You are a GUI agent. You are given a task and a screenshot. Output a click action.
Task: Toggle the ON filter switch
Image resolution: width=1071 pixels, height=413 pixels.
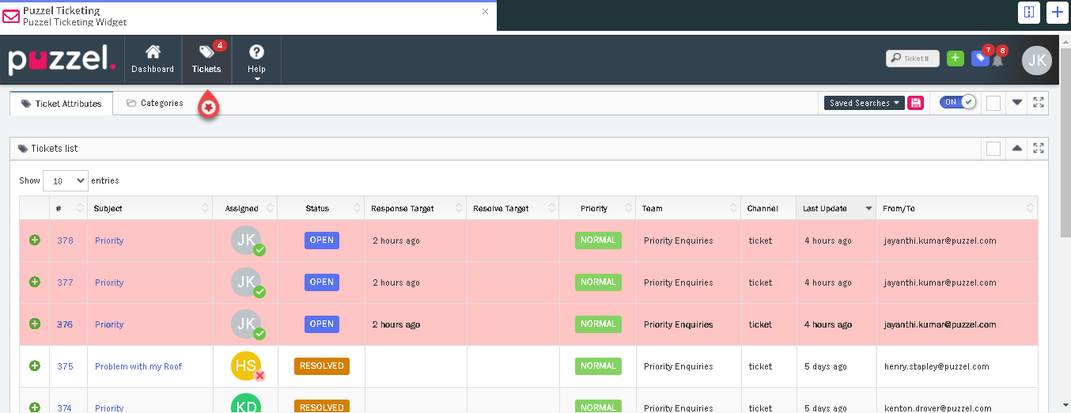958,102
